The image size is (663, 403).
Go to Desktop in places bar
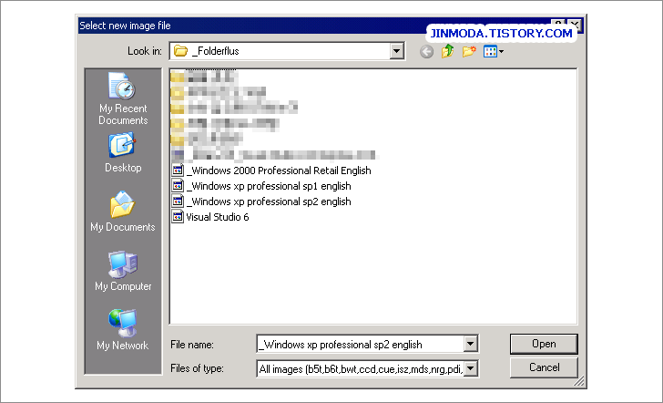pyautogui.click(x=123, y=153)
